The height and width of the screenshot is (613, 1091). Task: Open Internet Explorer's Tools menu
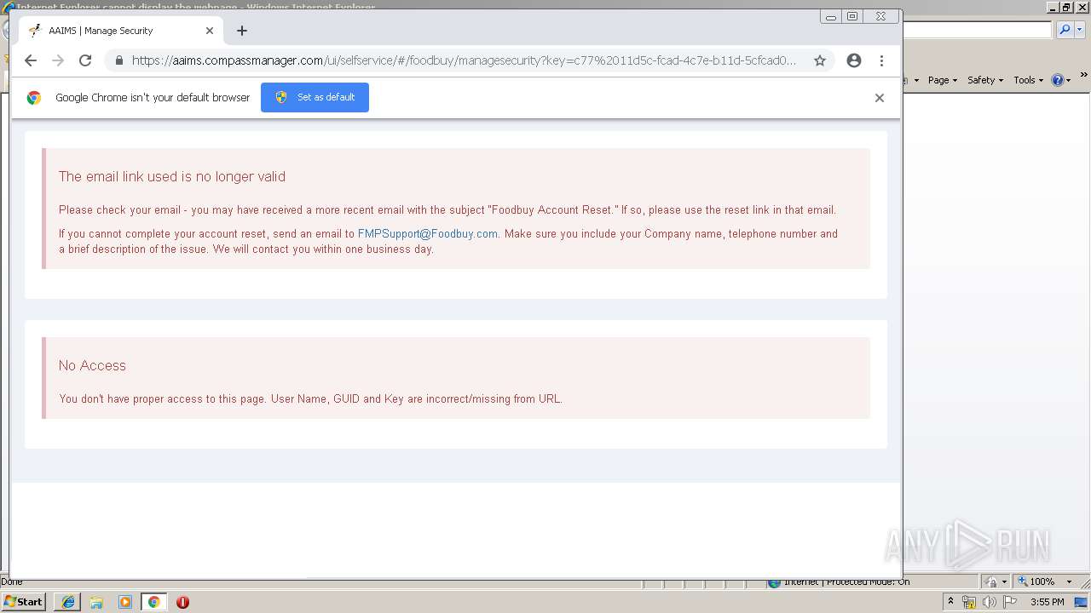point(1028,80)
